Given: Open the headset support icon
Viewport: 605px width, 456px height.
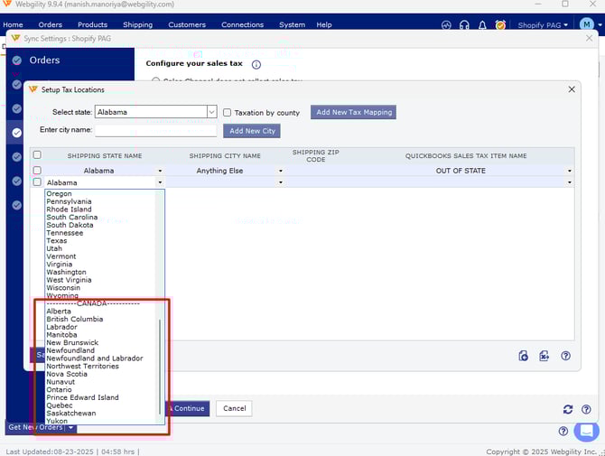Looking at the screenshot, I should pyautogui.click(x=464, y=24).
